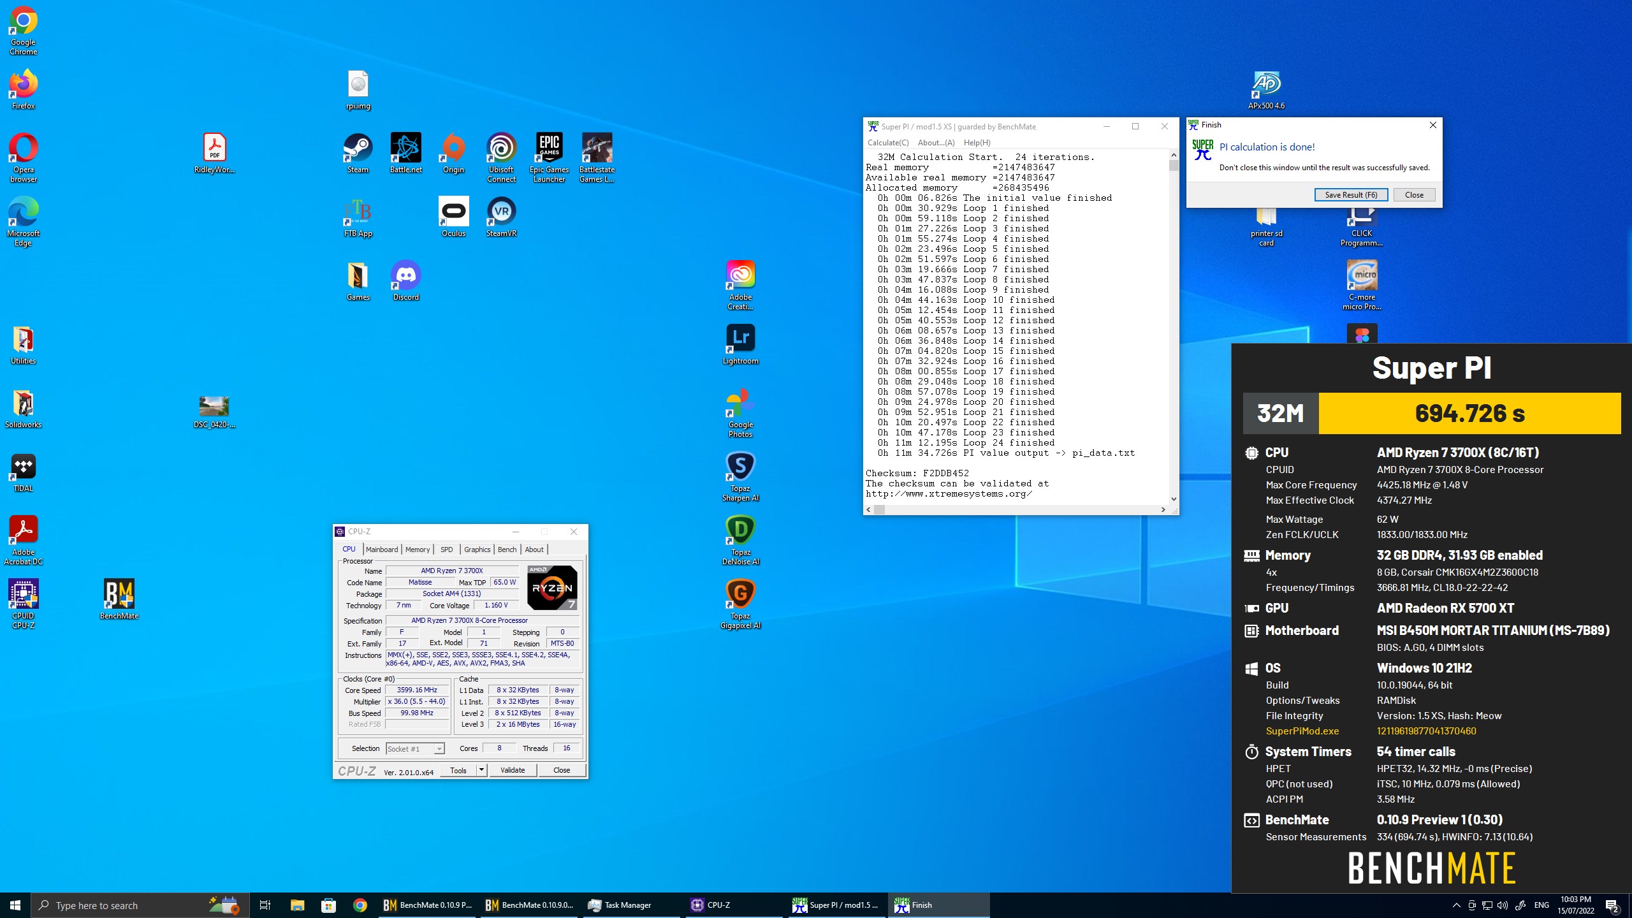Screen dimensions: 1632x918
Task: Switch to the Memory tab in CPU-Z
Action: [x=418, y=550]
